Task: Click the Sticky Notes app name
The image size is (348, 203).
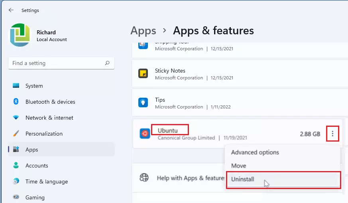Action: pyautogui.click(x=170, y=71)
